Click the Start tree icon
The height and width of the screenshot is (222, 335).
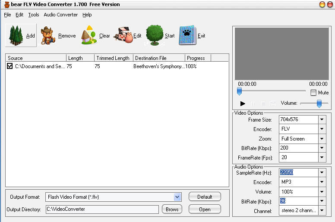coord(155,35)
